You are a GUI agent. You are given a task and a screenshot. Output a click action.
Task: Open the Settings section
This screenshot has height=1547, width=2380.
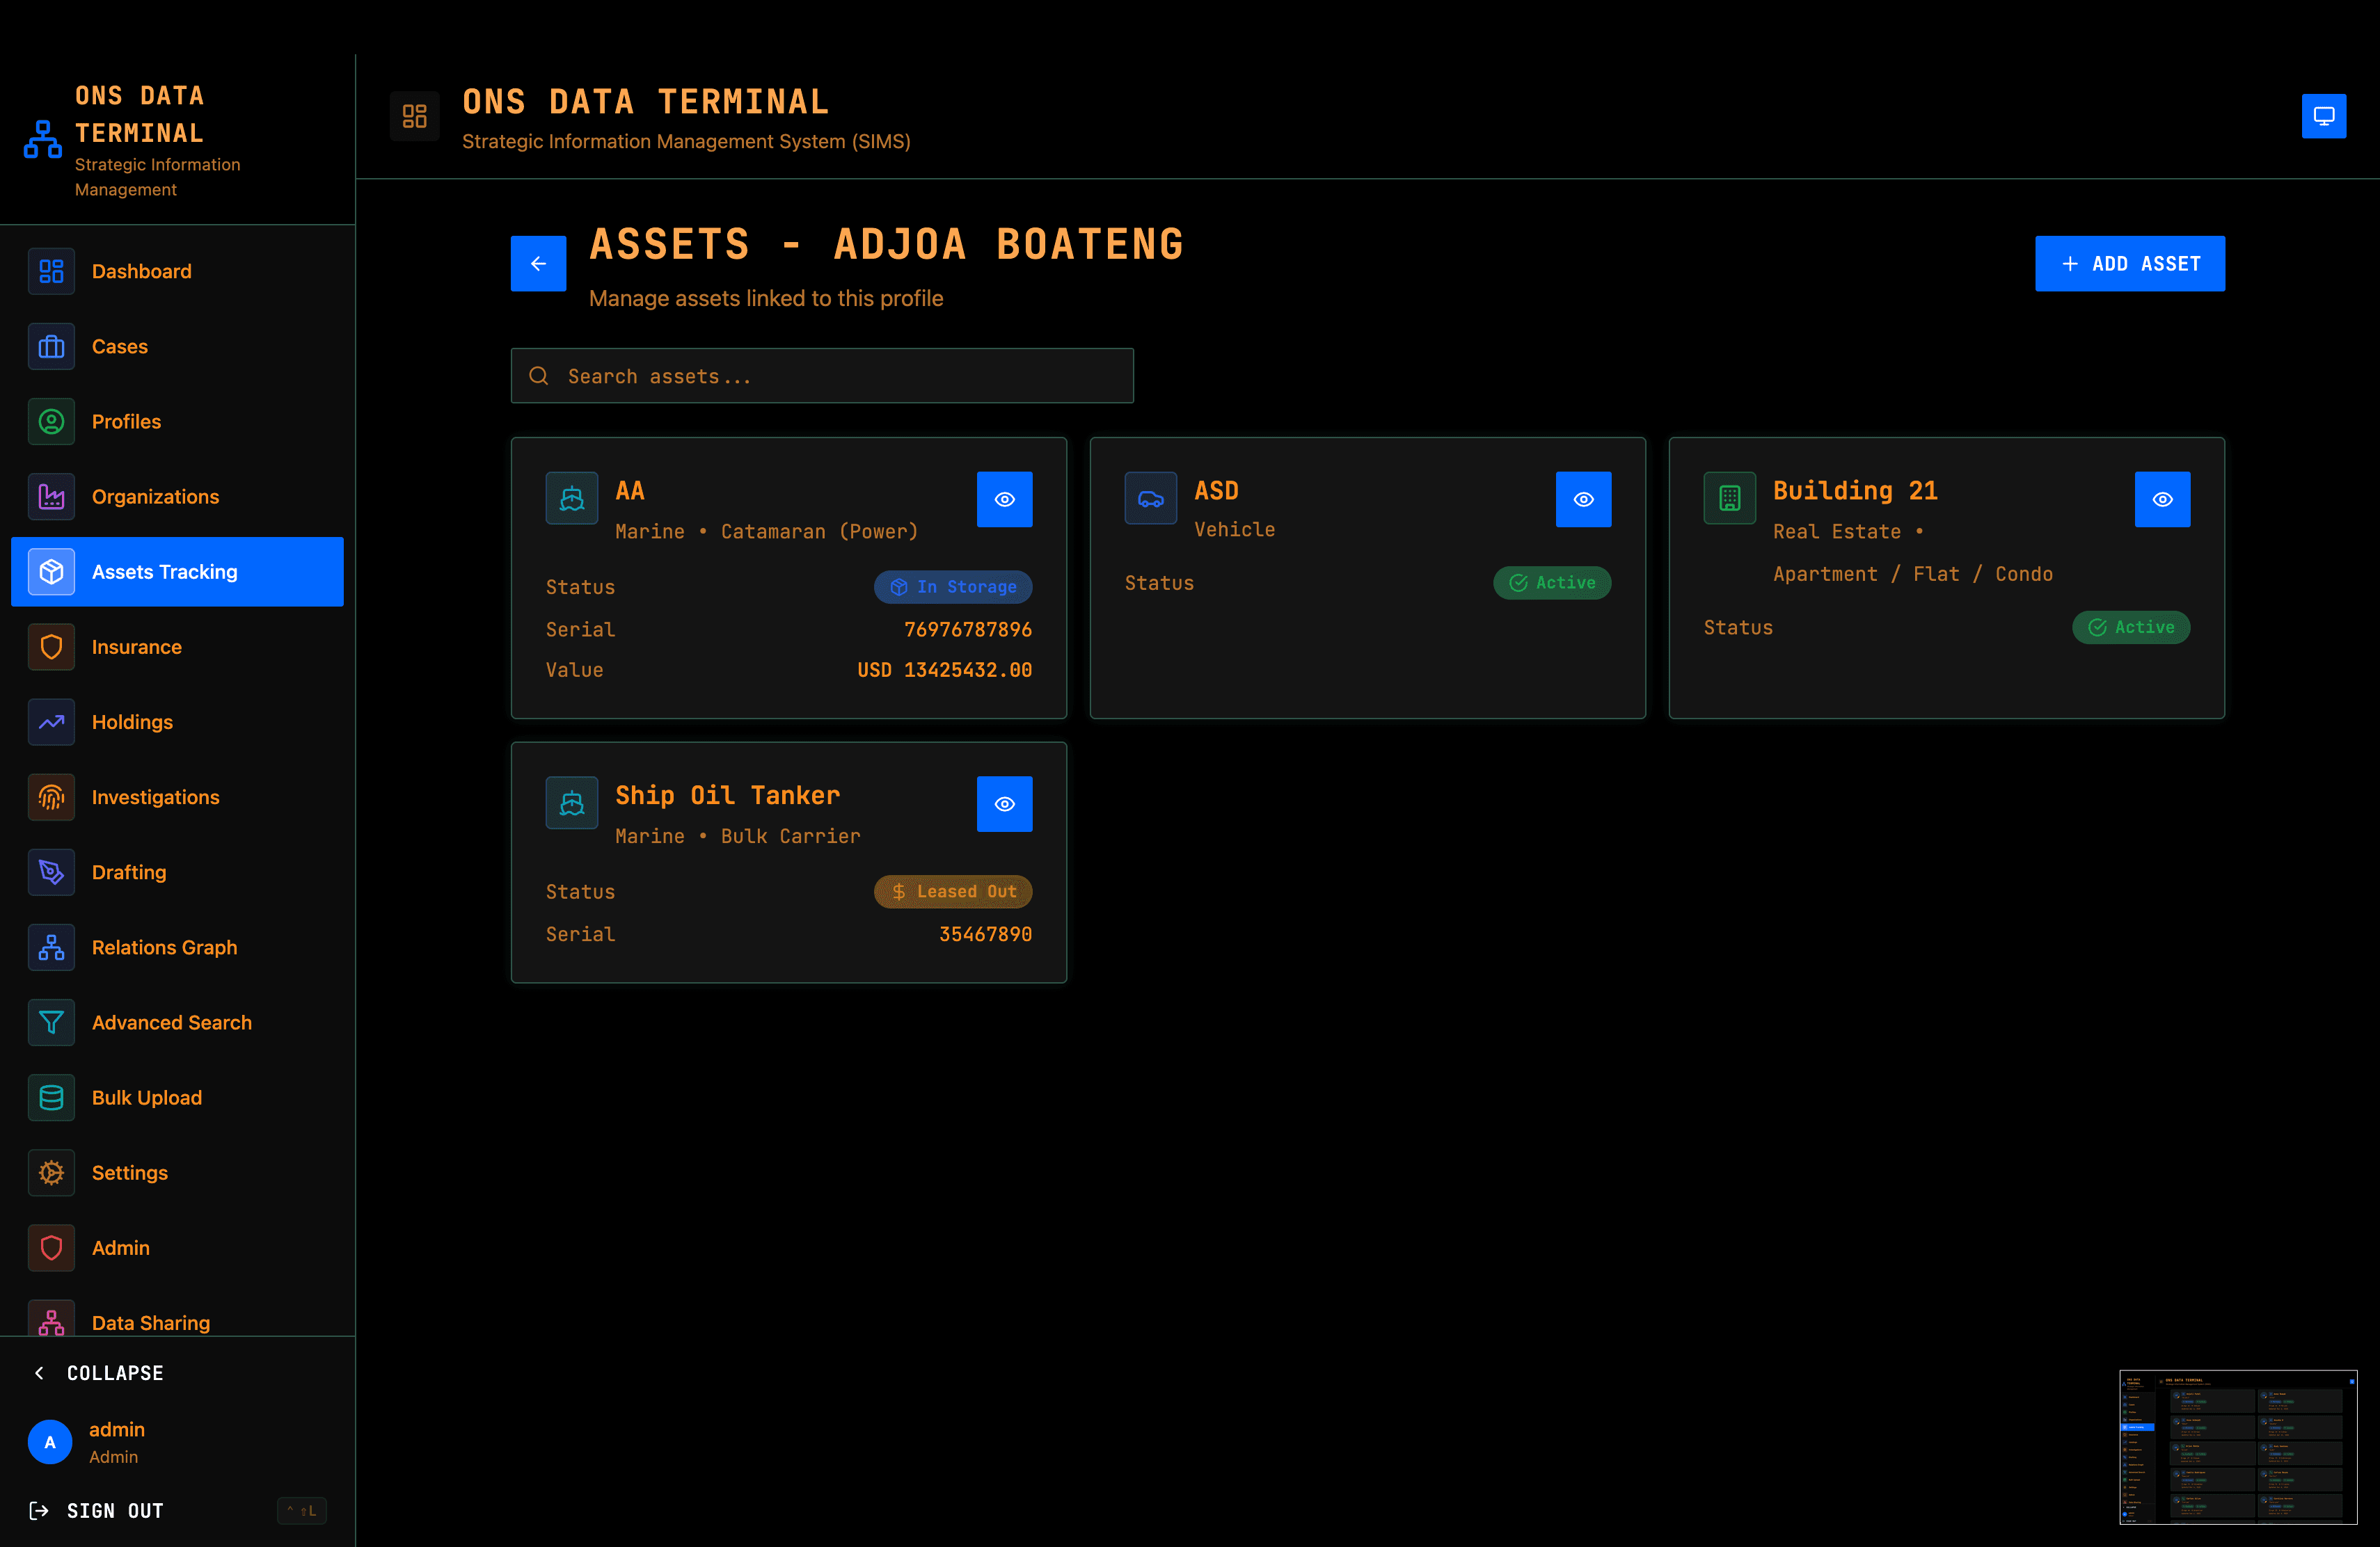(129, 1172)
